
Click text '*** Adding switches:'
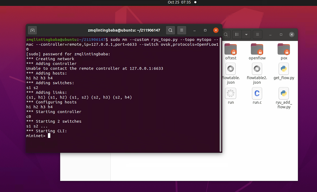(50, 83)
